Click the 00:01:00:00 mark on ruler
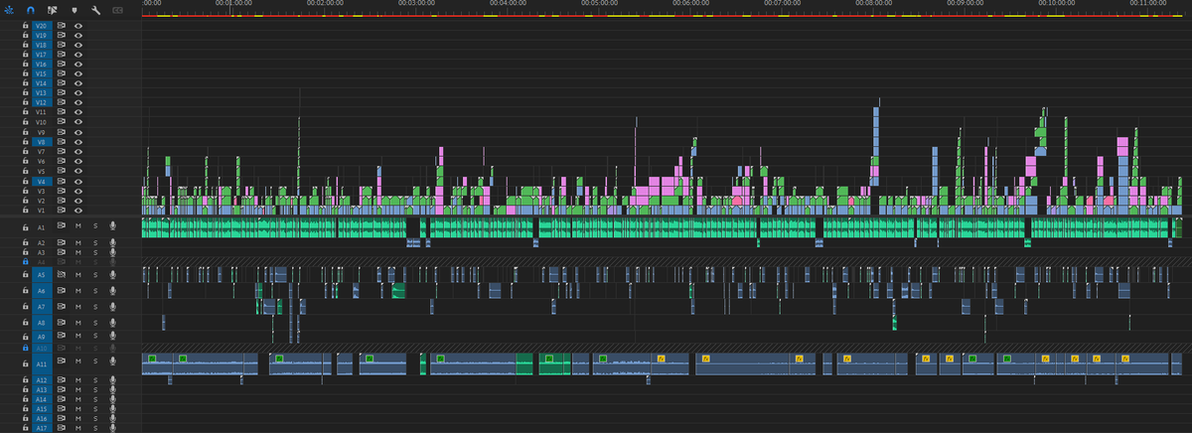Viewport: 1192px width, 433px height. tap(232, 4)
